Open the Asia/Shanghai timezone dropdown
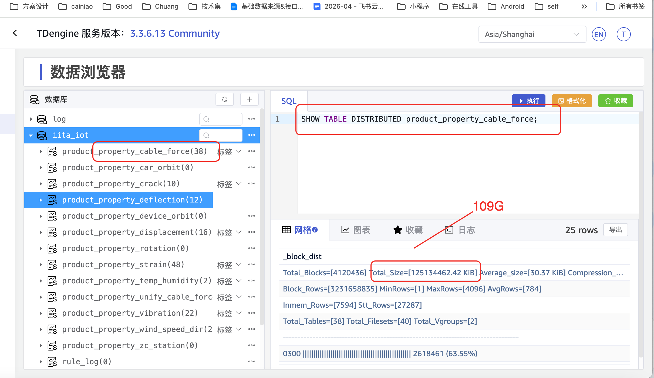The image size is (654, 378). tap(532, 34)
